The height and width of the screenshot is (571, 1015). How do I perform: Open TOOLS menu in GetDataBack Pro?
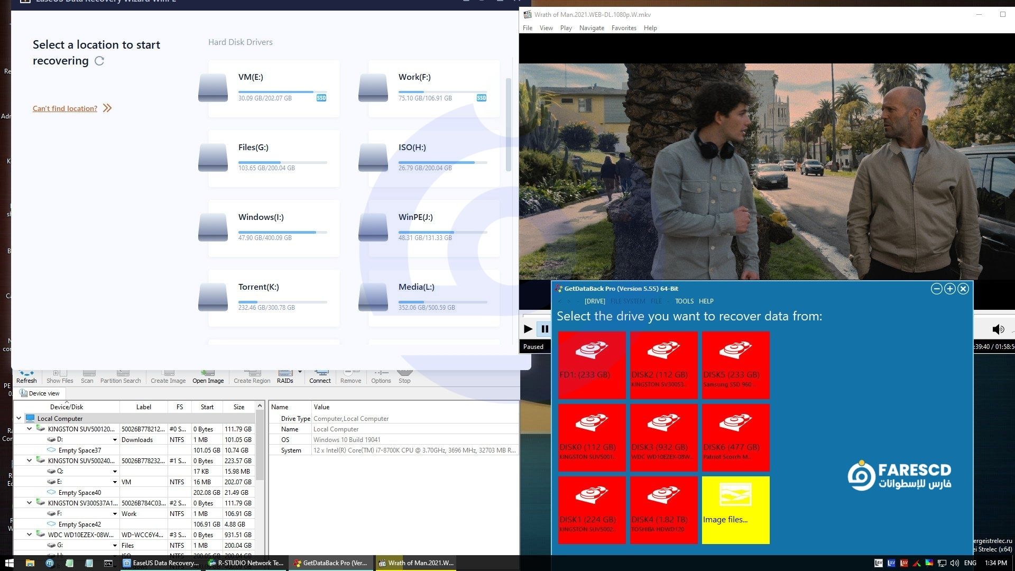(684, 301)
